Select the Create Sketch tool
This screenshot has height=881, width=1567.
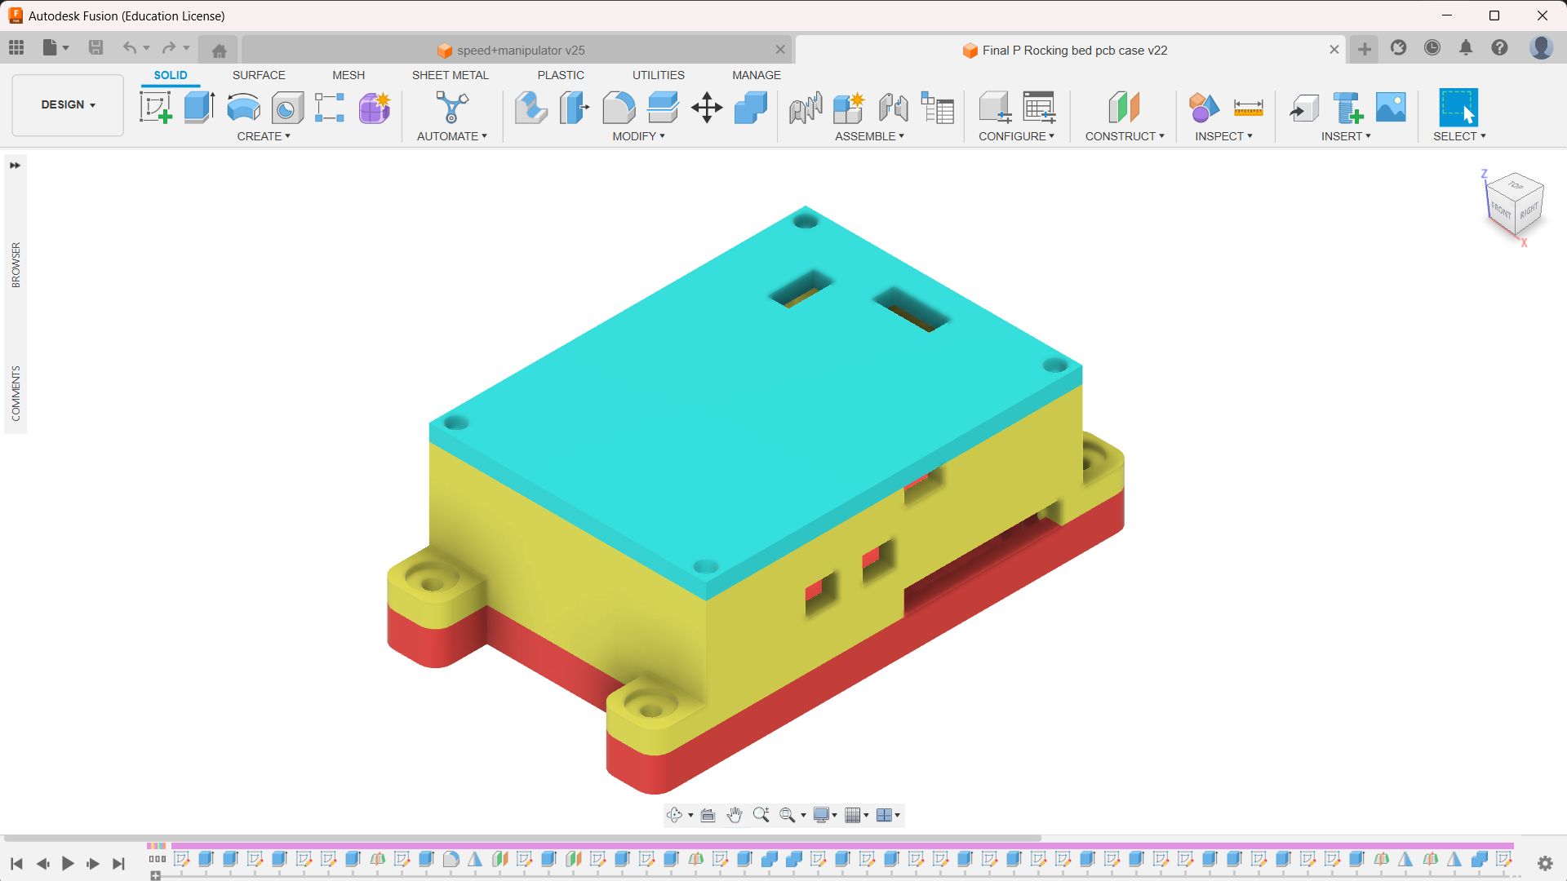pos(155,107)
